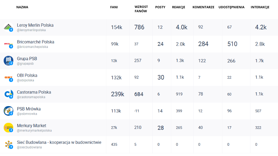Sort by the KOMENTARZE column header

[203, 7]
